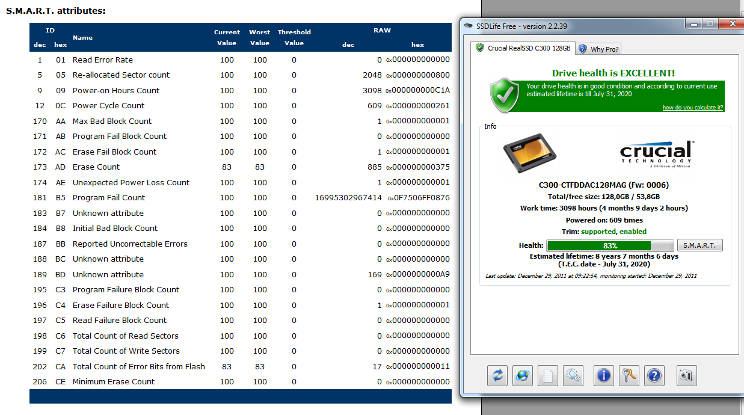Click the SSDLife title bar app icon

[x=469, y=26]
